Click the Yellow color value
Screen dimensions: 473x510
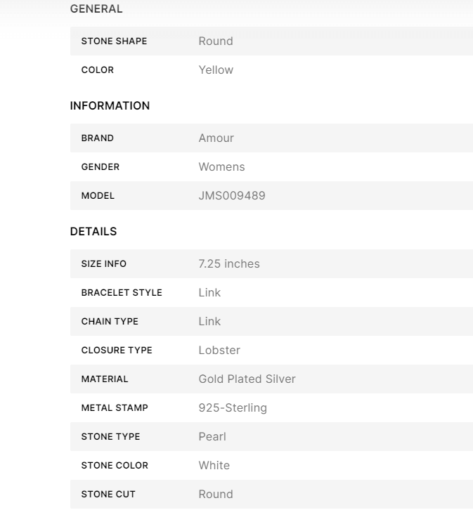point(216,70)
